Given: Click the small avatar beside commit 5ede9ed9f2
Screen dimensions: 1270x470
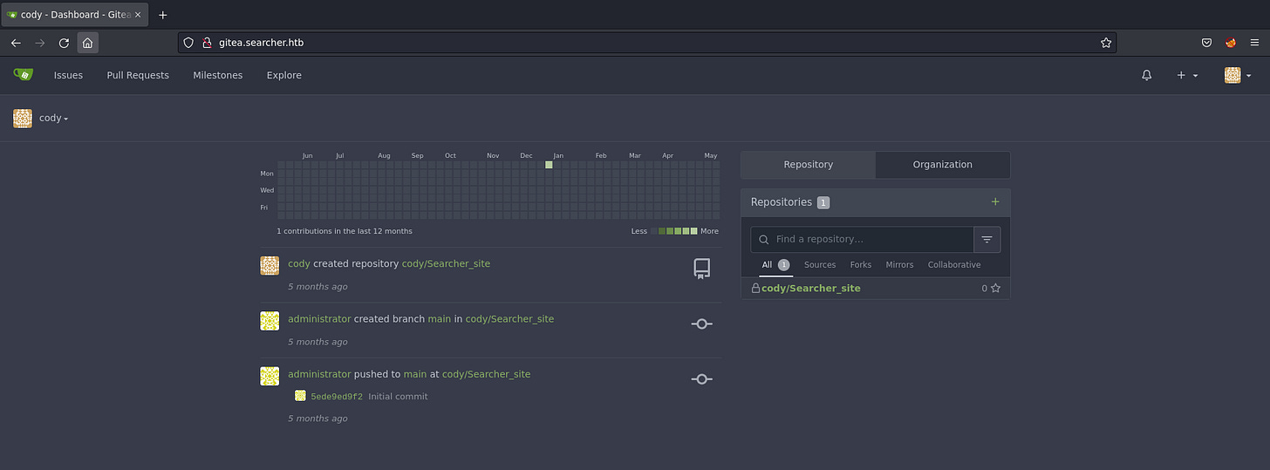Looking at the screenshot, I should 300,396.
